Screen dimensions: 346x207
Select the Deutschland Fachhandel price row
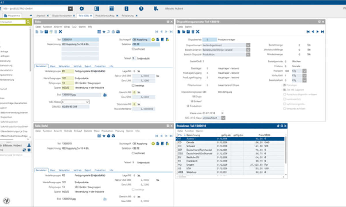click(230, 150)
